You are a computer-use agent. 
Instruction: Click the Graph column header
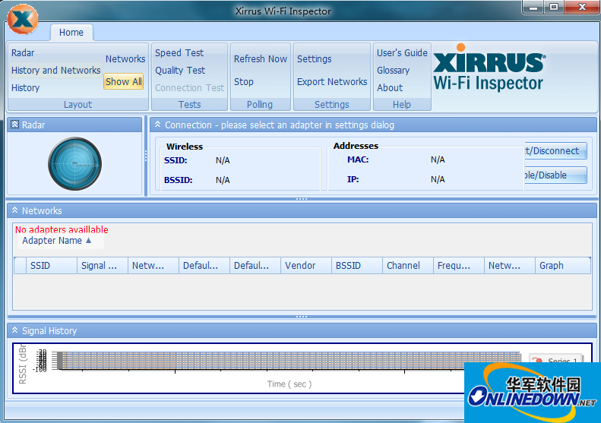point(563,266)
